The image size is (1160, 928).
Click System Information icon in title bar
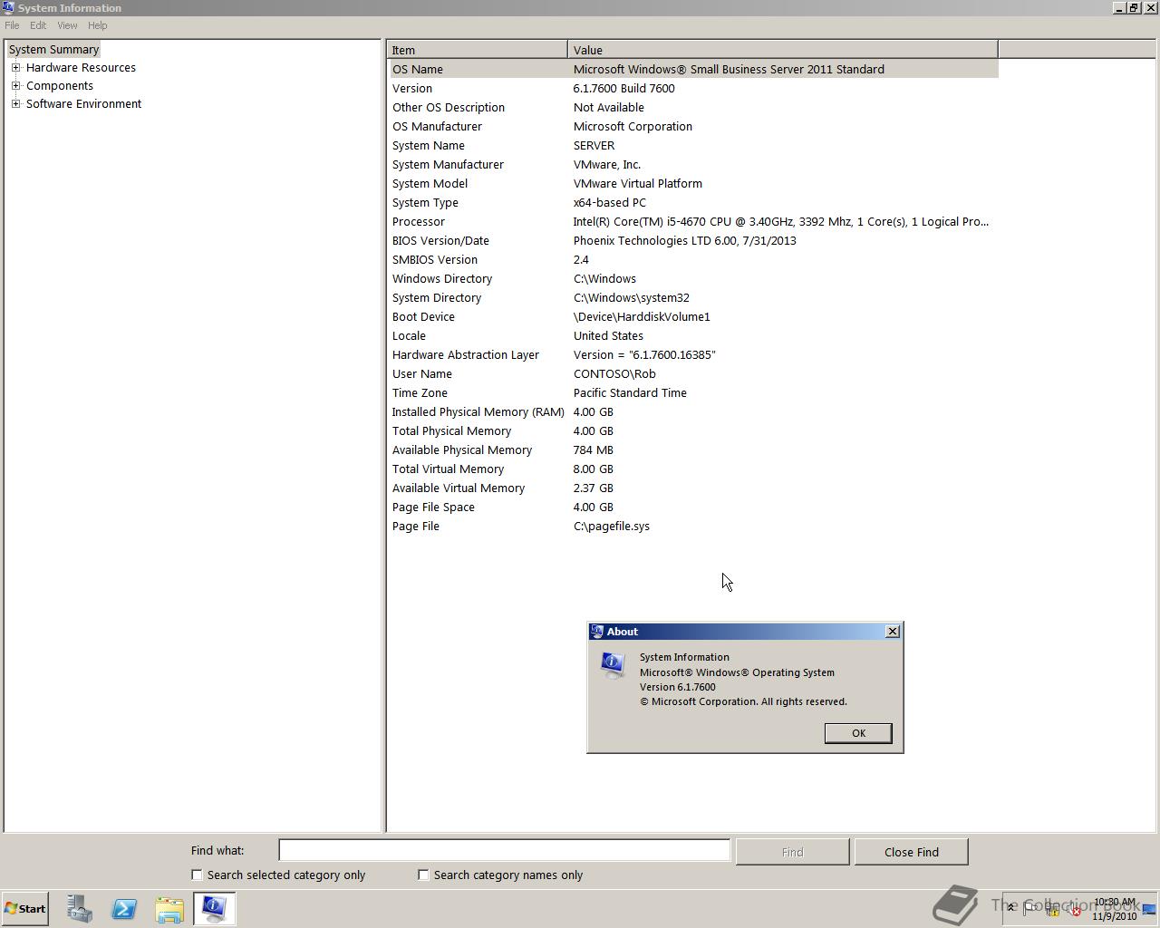click(x=8, y=7)
